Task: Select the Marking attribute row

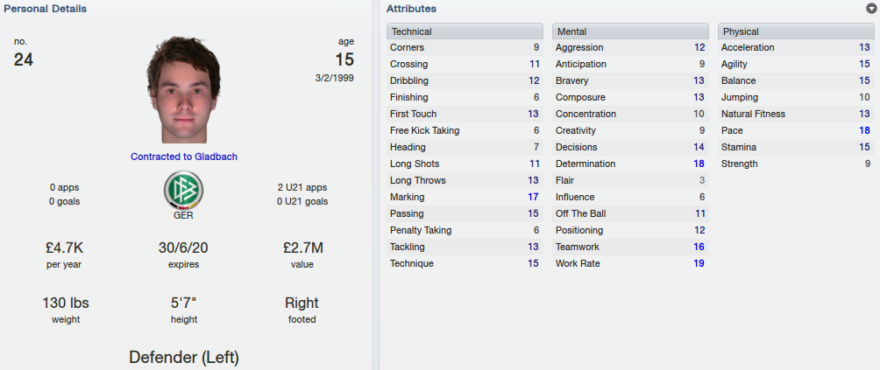Action: pos(465,197)
